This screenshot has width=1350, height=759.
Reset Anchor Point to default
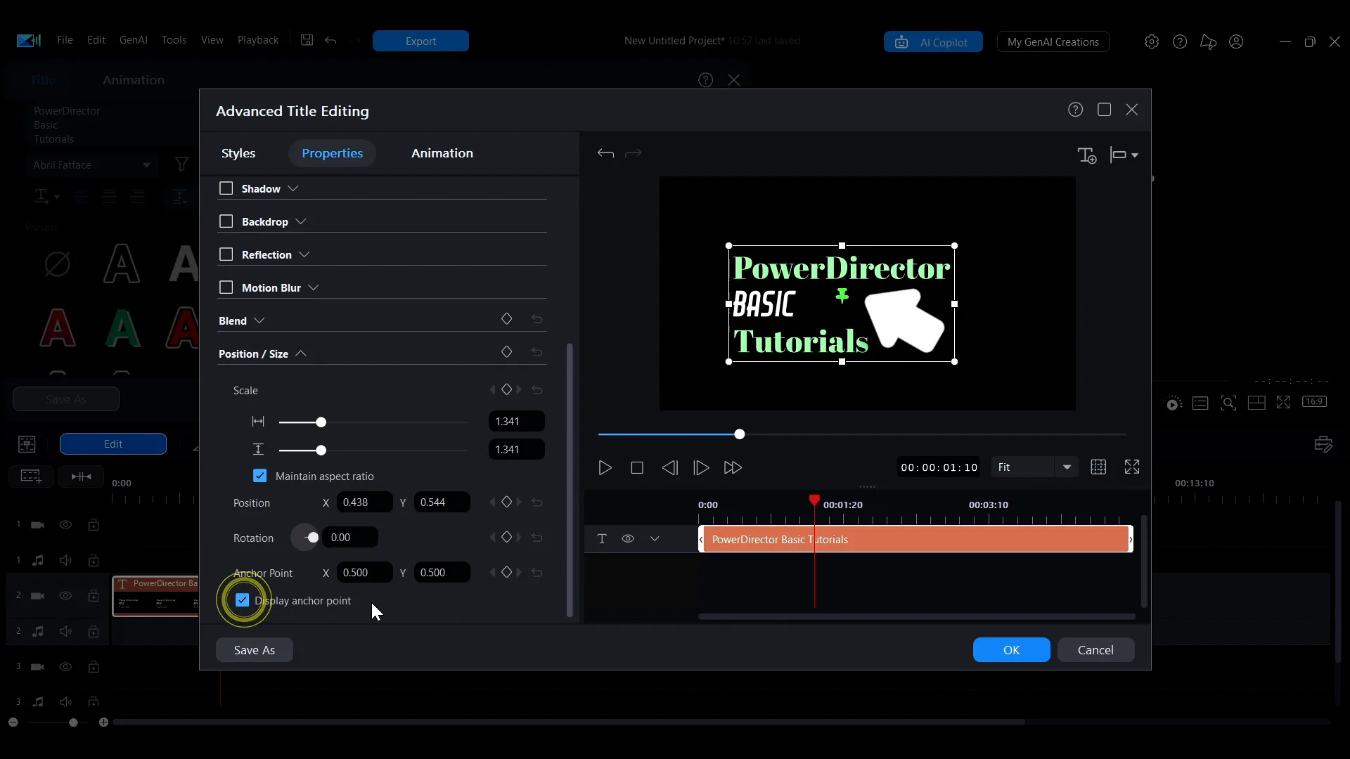point(537,573)
